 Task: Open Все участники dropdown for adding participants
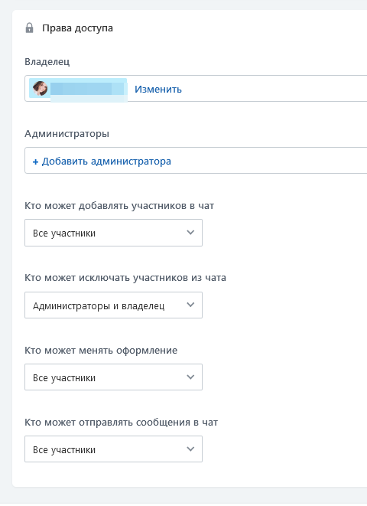[113, 233]
